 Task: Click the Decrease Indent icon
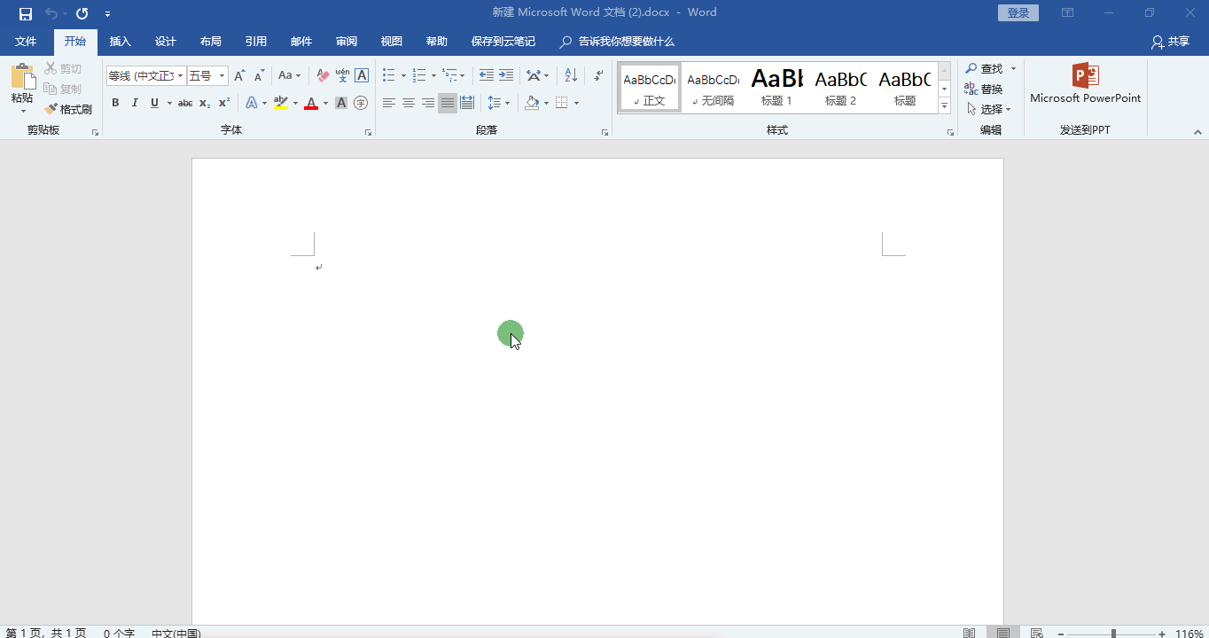(x=487, y=76)
